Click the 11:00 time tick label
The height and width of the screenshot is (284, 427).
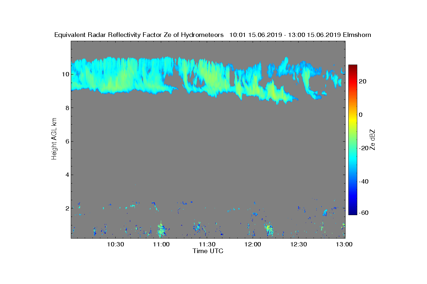[x=161, y=244]
